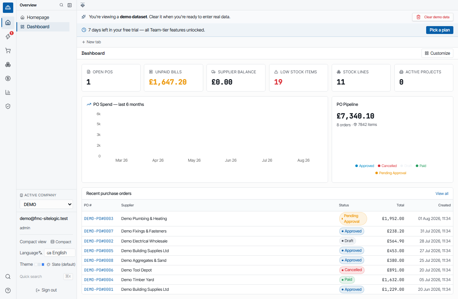Click the Unpaid Bills receipt icon

[151, 72]
